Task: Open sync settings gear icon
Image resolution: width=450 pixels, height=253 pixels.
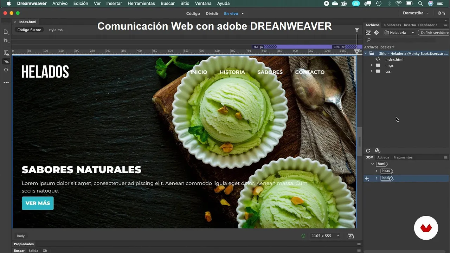Action: [442, 13]
